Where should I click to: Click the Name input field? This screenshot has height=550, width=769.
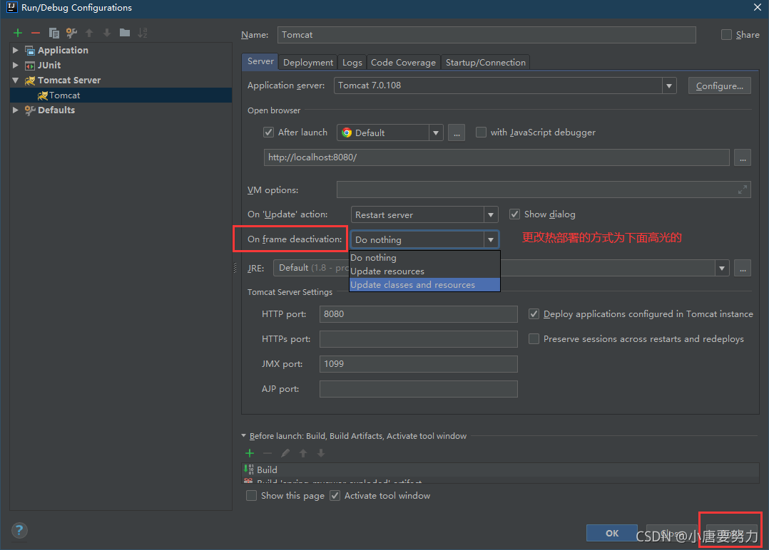tap(487, 35)
